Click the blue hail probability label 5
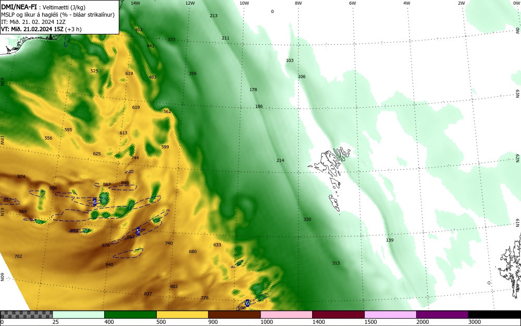Image resolution: width=521 pixels, height=326 pixels. pos(138,231)
